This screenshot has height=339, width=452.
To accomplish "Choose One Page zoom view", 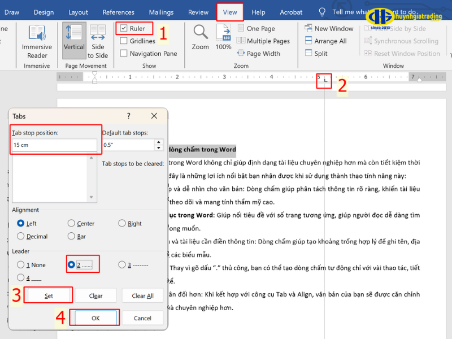I will point(257,28).
